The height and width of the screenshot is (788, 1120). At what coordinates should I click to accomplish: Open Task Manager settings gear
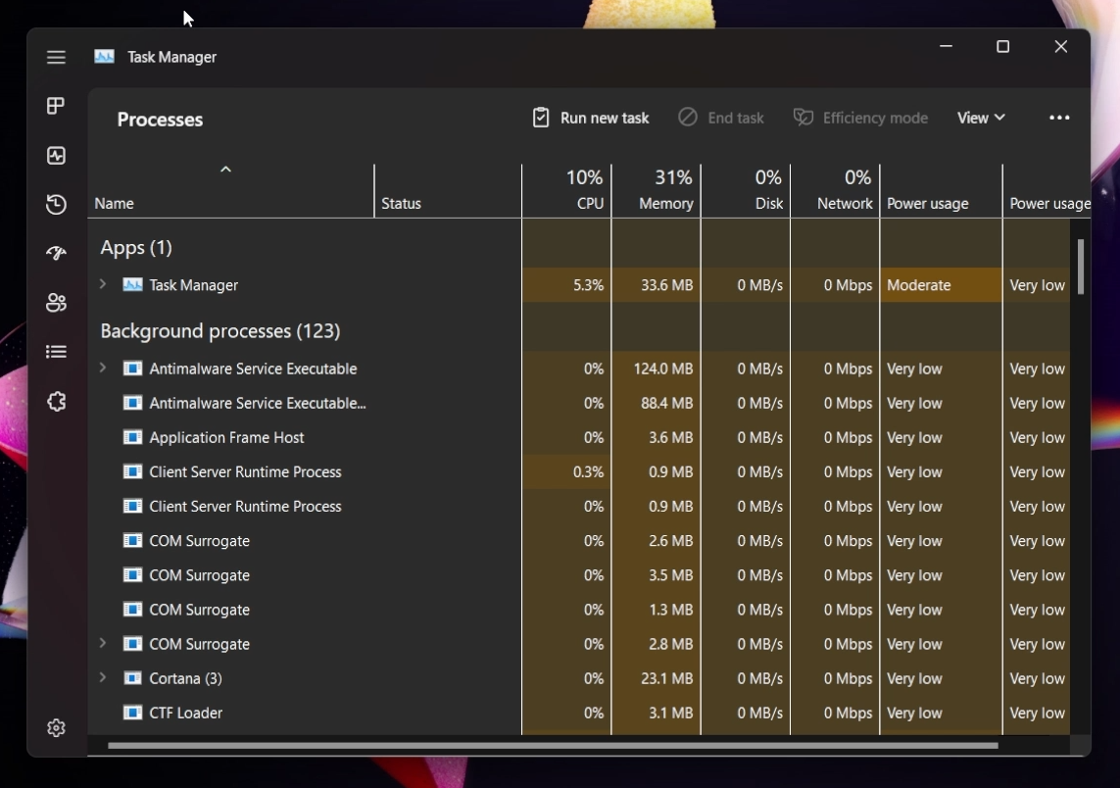coord(56,727)
